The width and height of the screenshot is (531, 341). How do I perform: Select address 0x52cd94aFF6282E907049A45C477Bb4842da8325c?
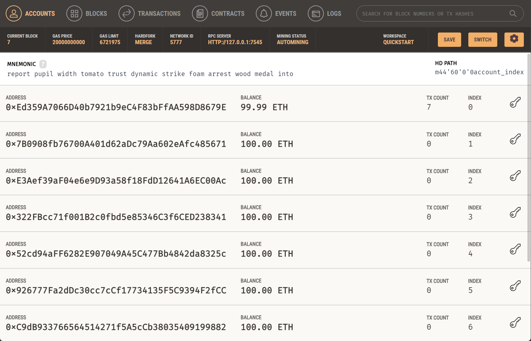tap(116, 254)
